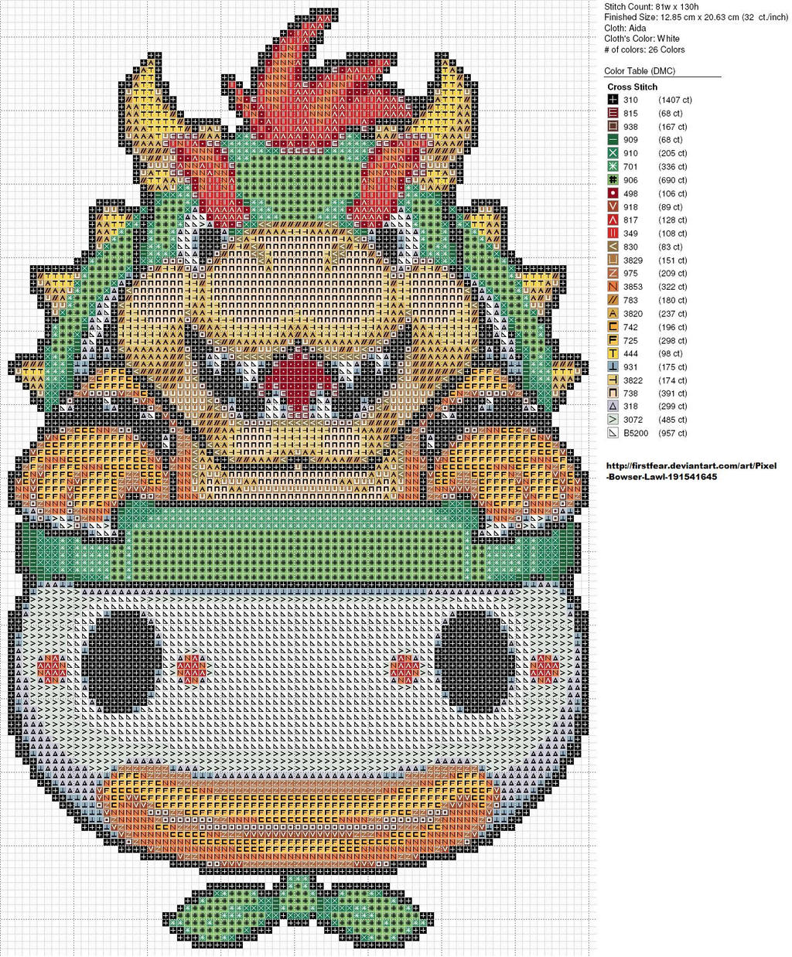Image resolution: width=792 pixels, height=957 pixels.
Task: Choose the 318 triangle-symbol gray swatch
Action: [613, 407]
